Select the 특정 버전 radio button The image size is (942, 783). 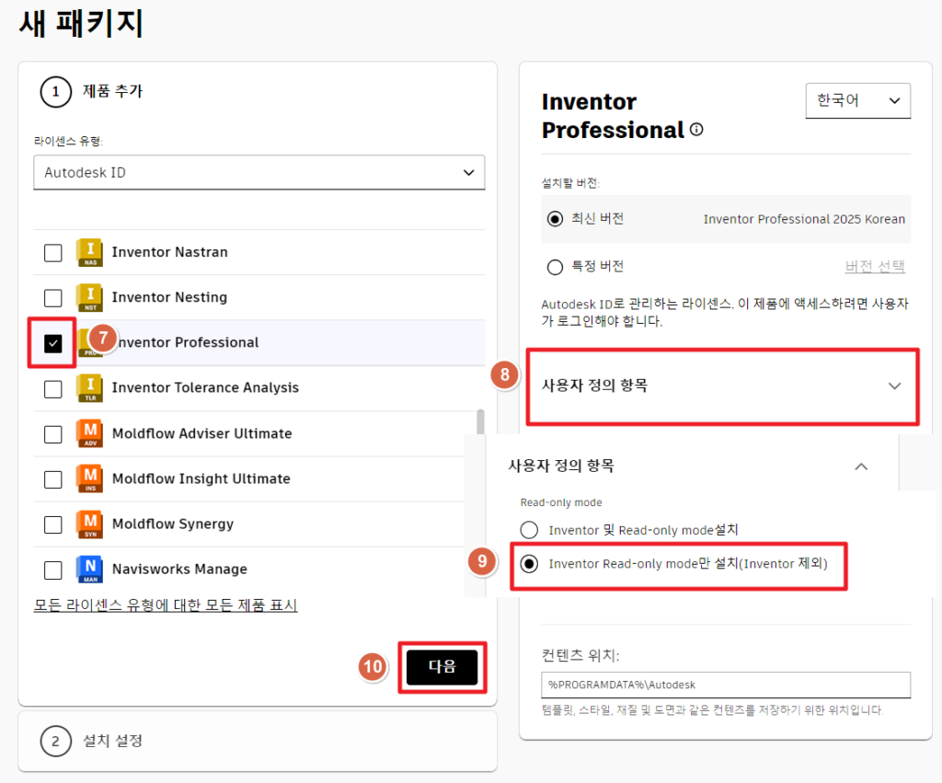(x=555, y=267)
